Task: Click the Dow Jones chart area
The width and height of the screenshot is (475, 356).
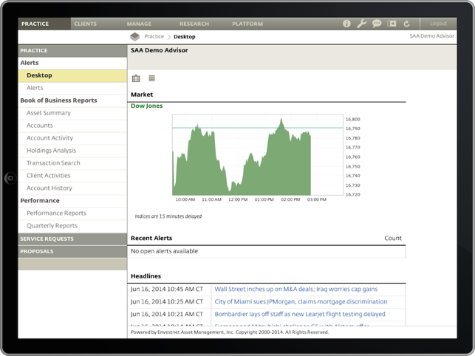Action: (258, 155)
